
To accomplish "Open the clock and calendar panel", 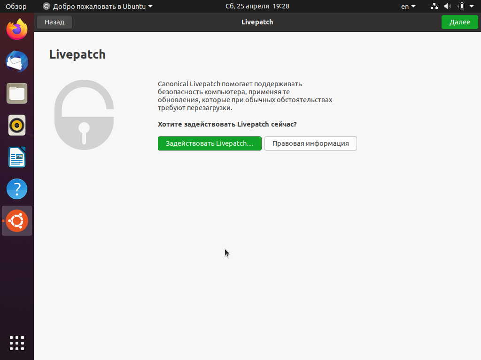I will click(257, 6).
